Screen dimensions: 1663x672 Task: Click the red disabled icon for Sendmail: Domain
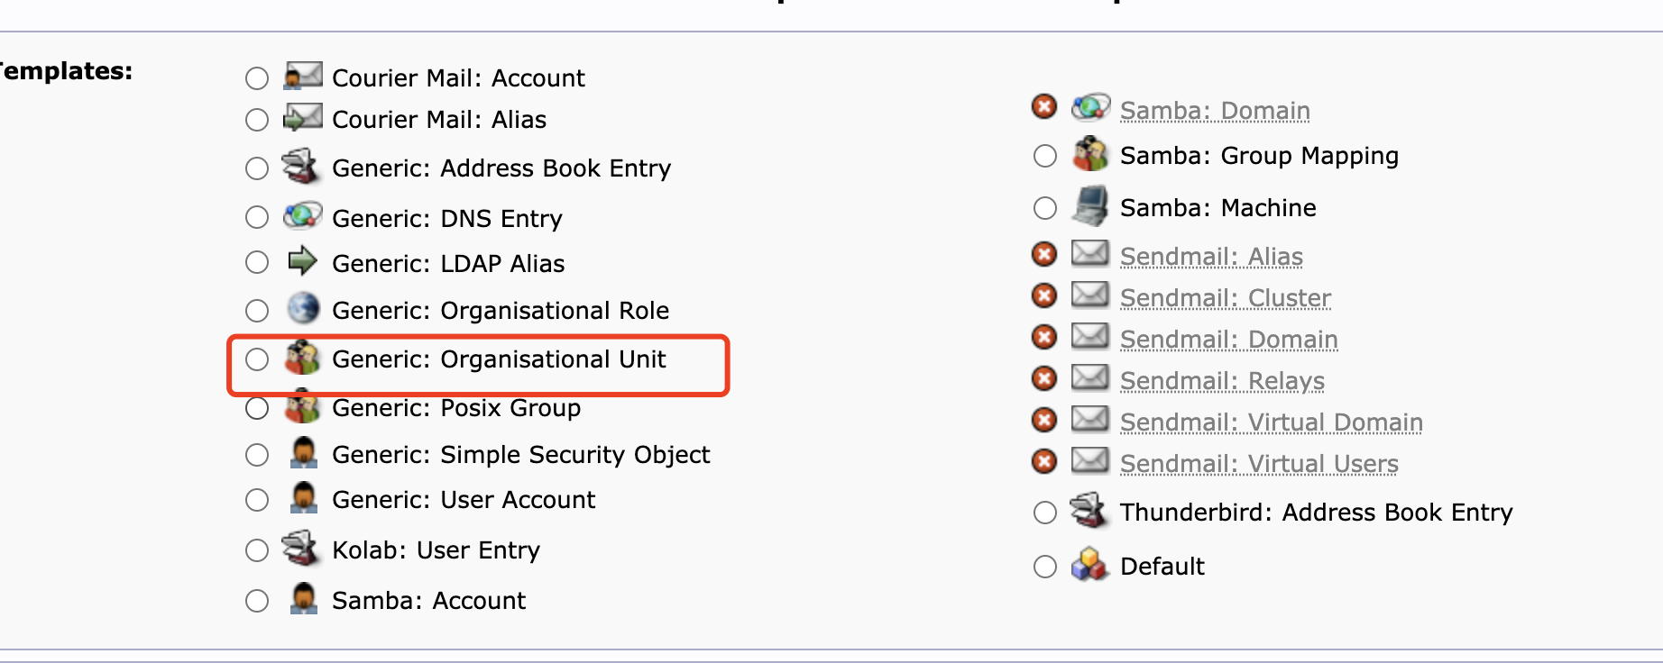(1044, 337)
